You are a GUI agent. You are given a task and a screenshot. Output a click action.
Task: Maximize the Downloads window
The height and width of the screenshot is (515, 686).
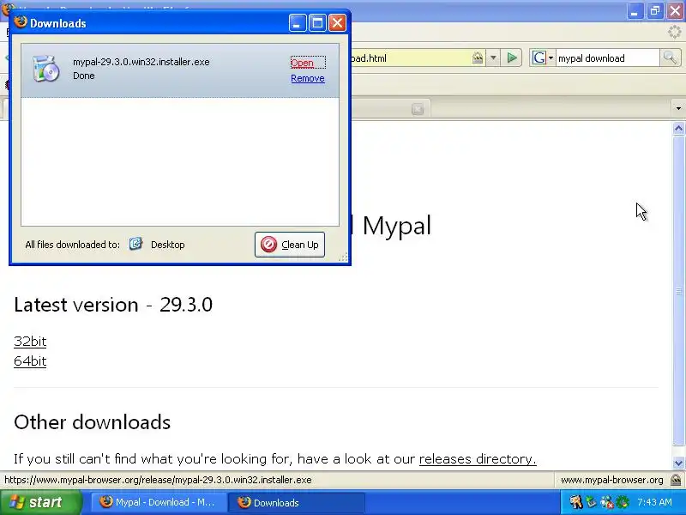tap(317, 23)
